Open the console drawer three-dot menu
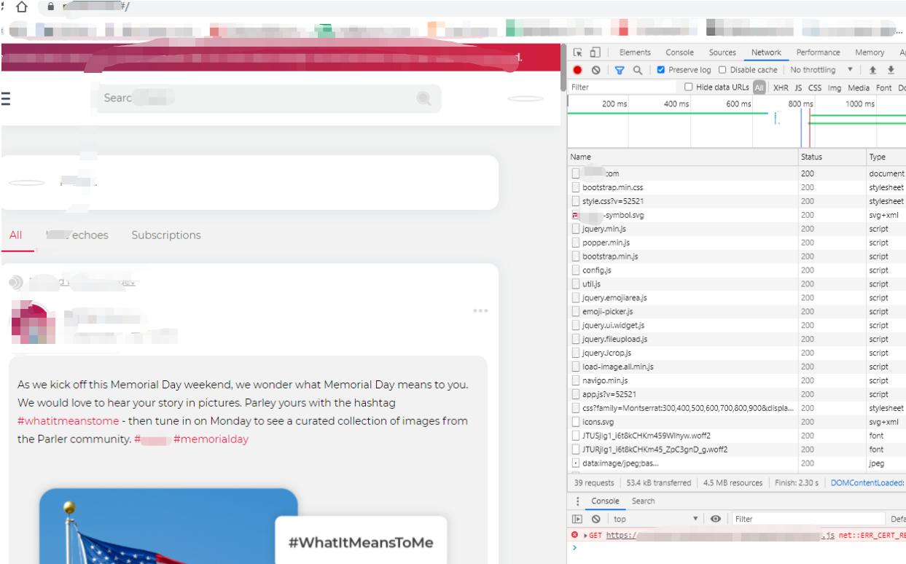Screen dimensions: 906x564 tap(578, 501)
